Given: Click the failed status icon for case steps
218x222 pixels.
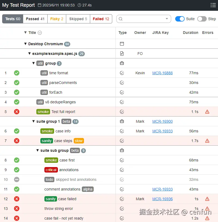Looking at the screenshot, I should pos(17,141).
